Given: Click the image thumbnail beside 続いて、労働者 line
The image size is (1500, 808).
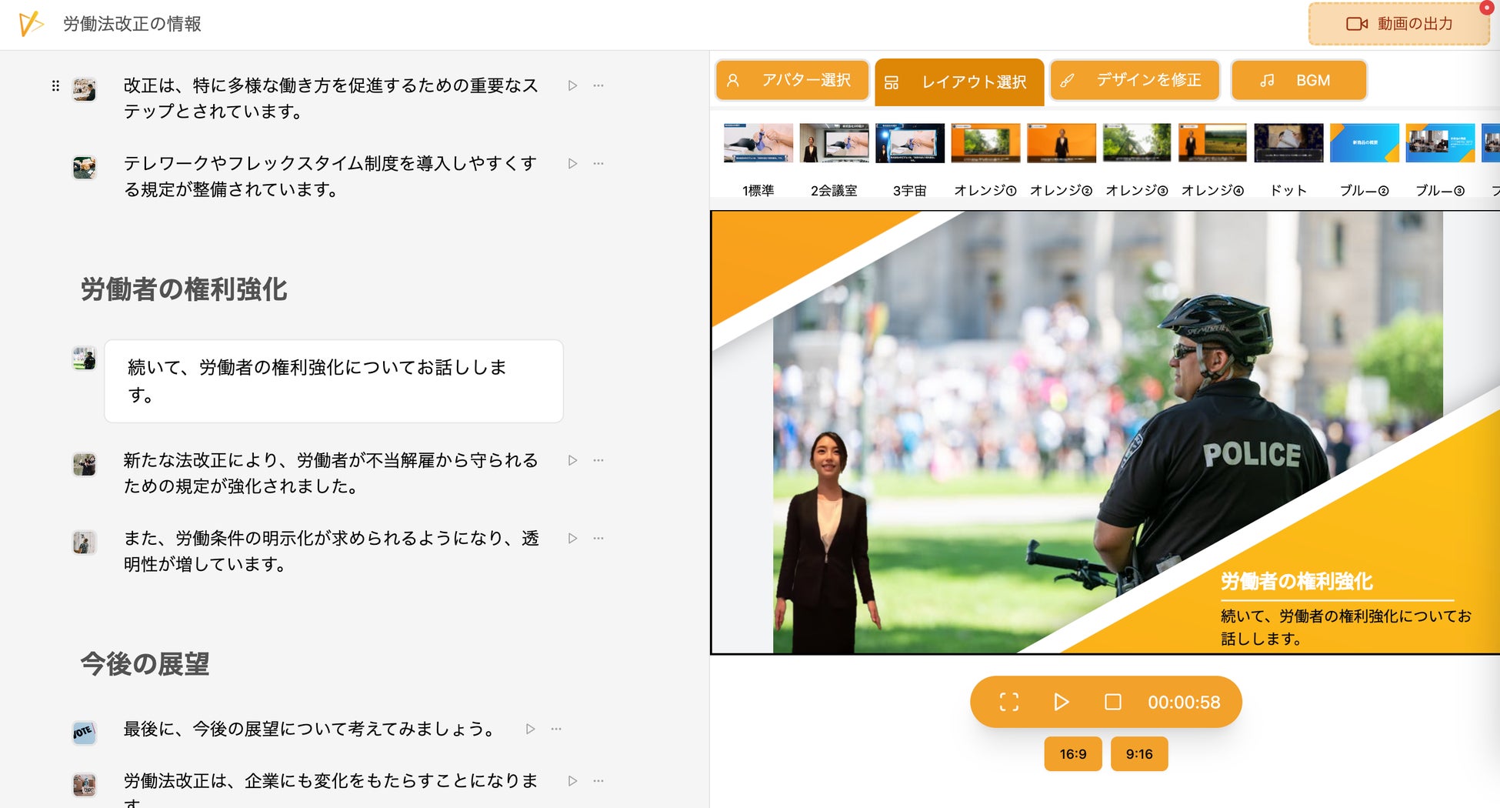Looking at the screenshot, I should pyautogui.click(x=85, y=358).
